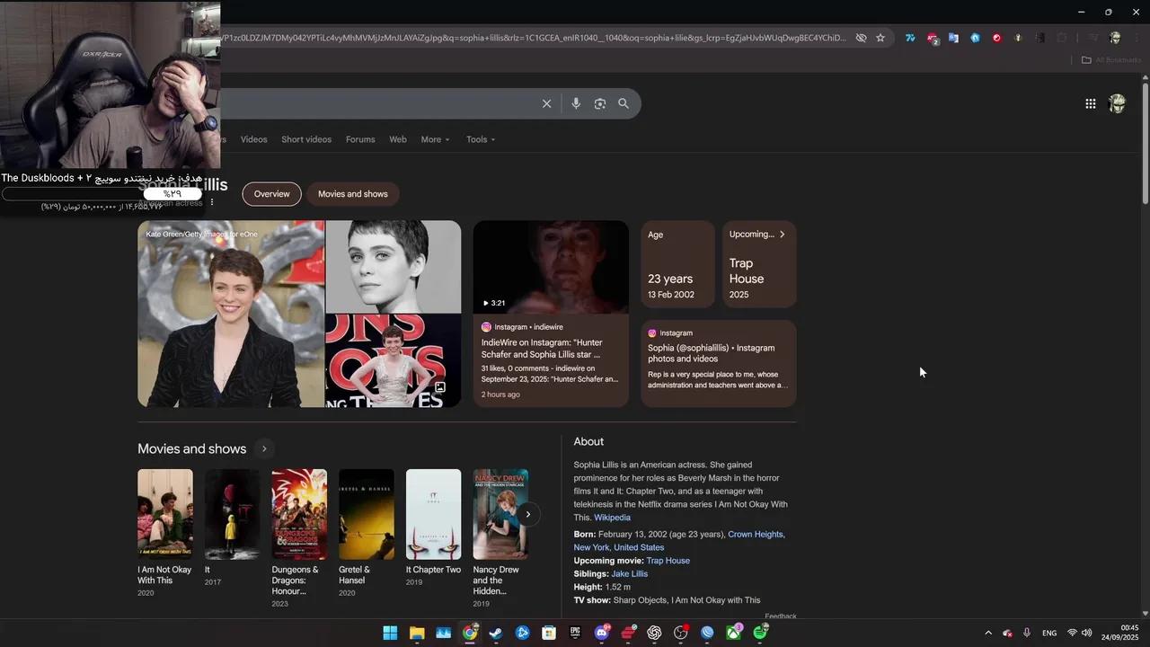Expand the Upcoming card arrow
Image resolution: width=1150 pixels, height=647 pixels.
pyautogui.click(x=782, y=235)
